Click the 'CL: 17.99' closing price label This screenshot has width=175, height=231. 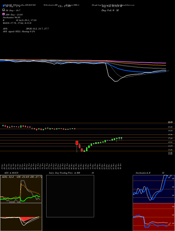(64, 6)
